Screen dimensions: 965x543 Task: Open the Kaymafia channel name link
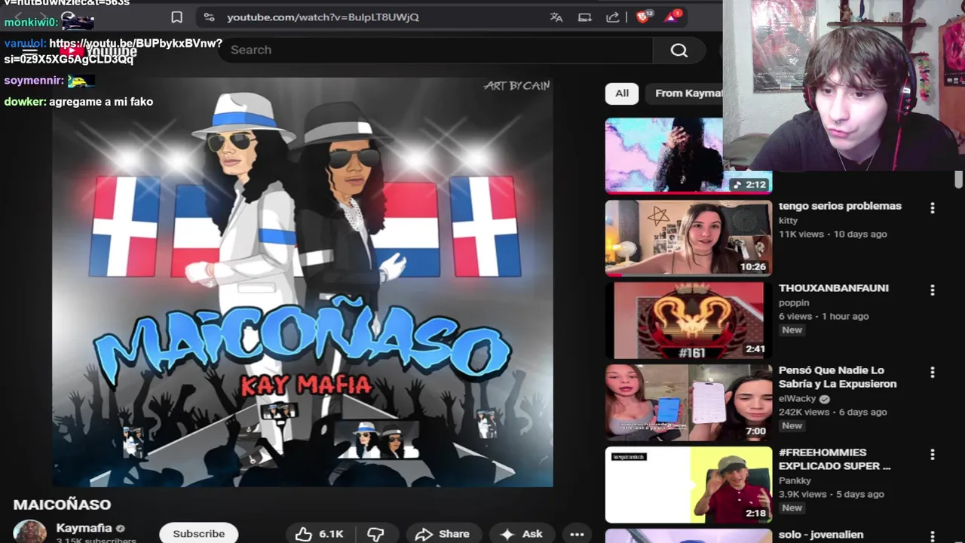pyautogui.click(x=84, y=528)
